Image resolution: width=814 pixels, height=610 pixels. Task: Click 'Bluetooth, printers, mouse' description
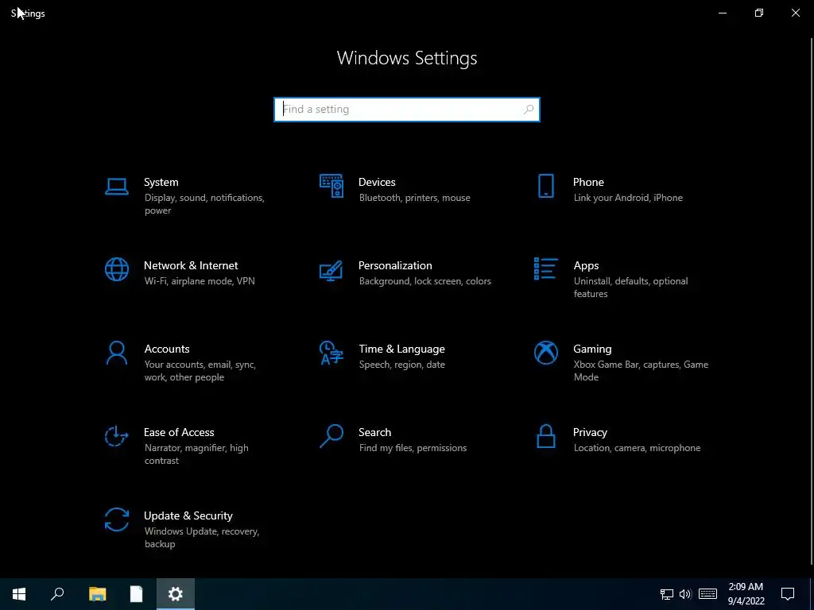click(414, 198)
